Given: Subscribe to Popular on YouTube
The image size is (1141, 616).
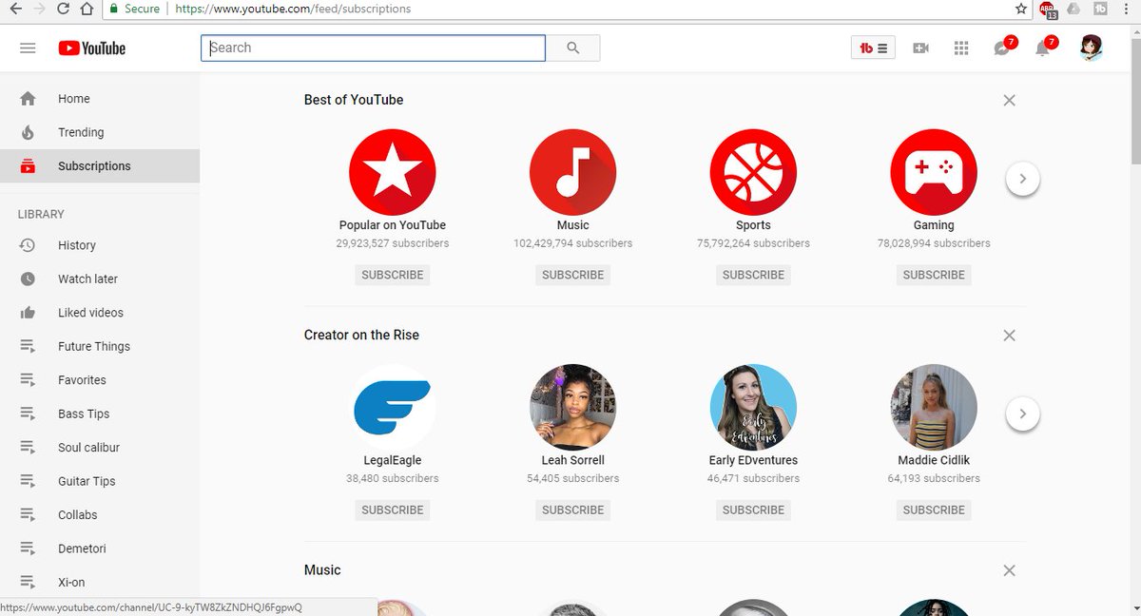Looking at the screenshot, I should click(x=393, y=275).
